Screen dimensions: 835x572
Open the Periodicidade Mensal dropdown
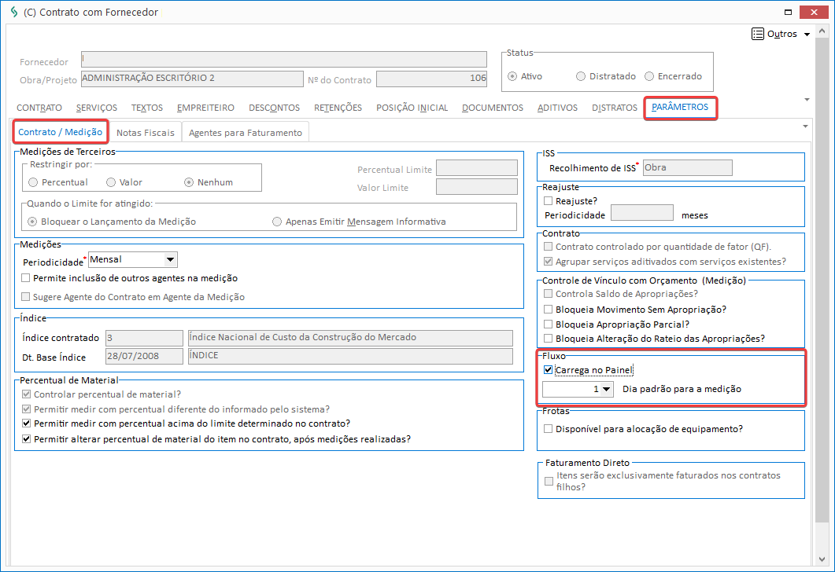pyautogui.click(x=170, y=259)
